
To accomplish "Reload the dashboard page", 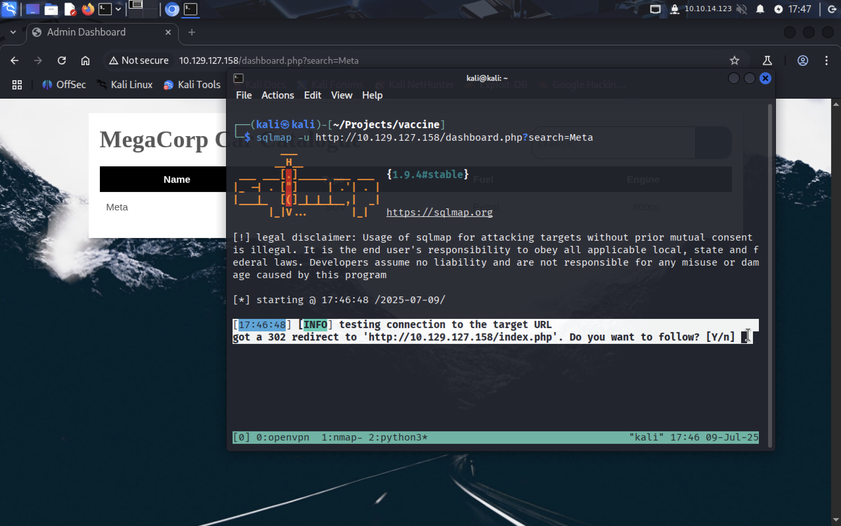I will coord(61,60).
